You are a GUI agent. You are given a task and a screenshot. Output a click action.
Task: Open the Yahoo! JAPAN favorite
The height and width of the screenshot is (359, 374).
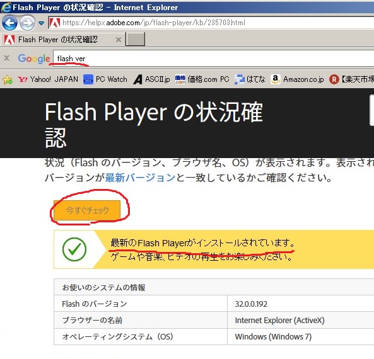pyautogui.click(x=48, y=79)
